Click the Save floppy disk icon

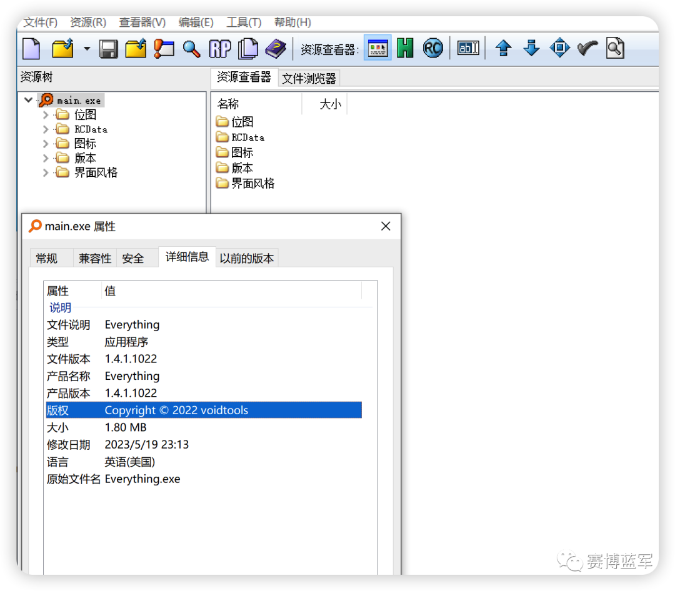109,49
